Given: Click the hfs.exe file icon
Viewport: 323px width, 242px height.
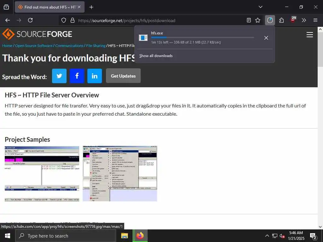Looking at the screenshot, I should coord(143,38).
